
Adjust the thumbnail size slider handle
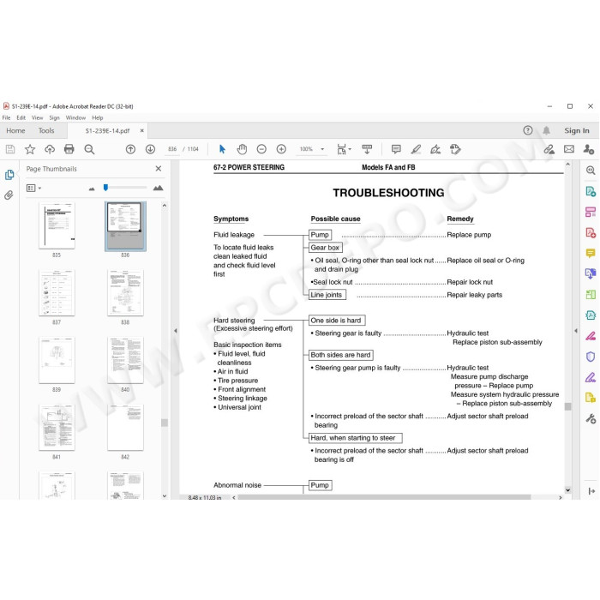(x=105, y=187)
